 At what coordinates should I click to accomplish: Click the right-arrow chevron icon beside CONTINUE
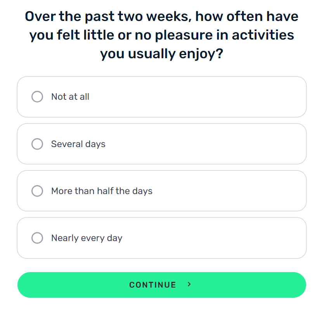click(x=189, y=284)
